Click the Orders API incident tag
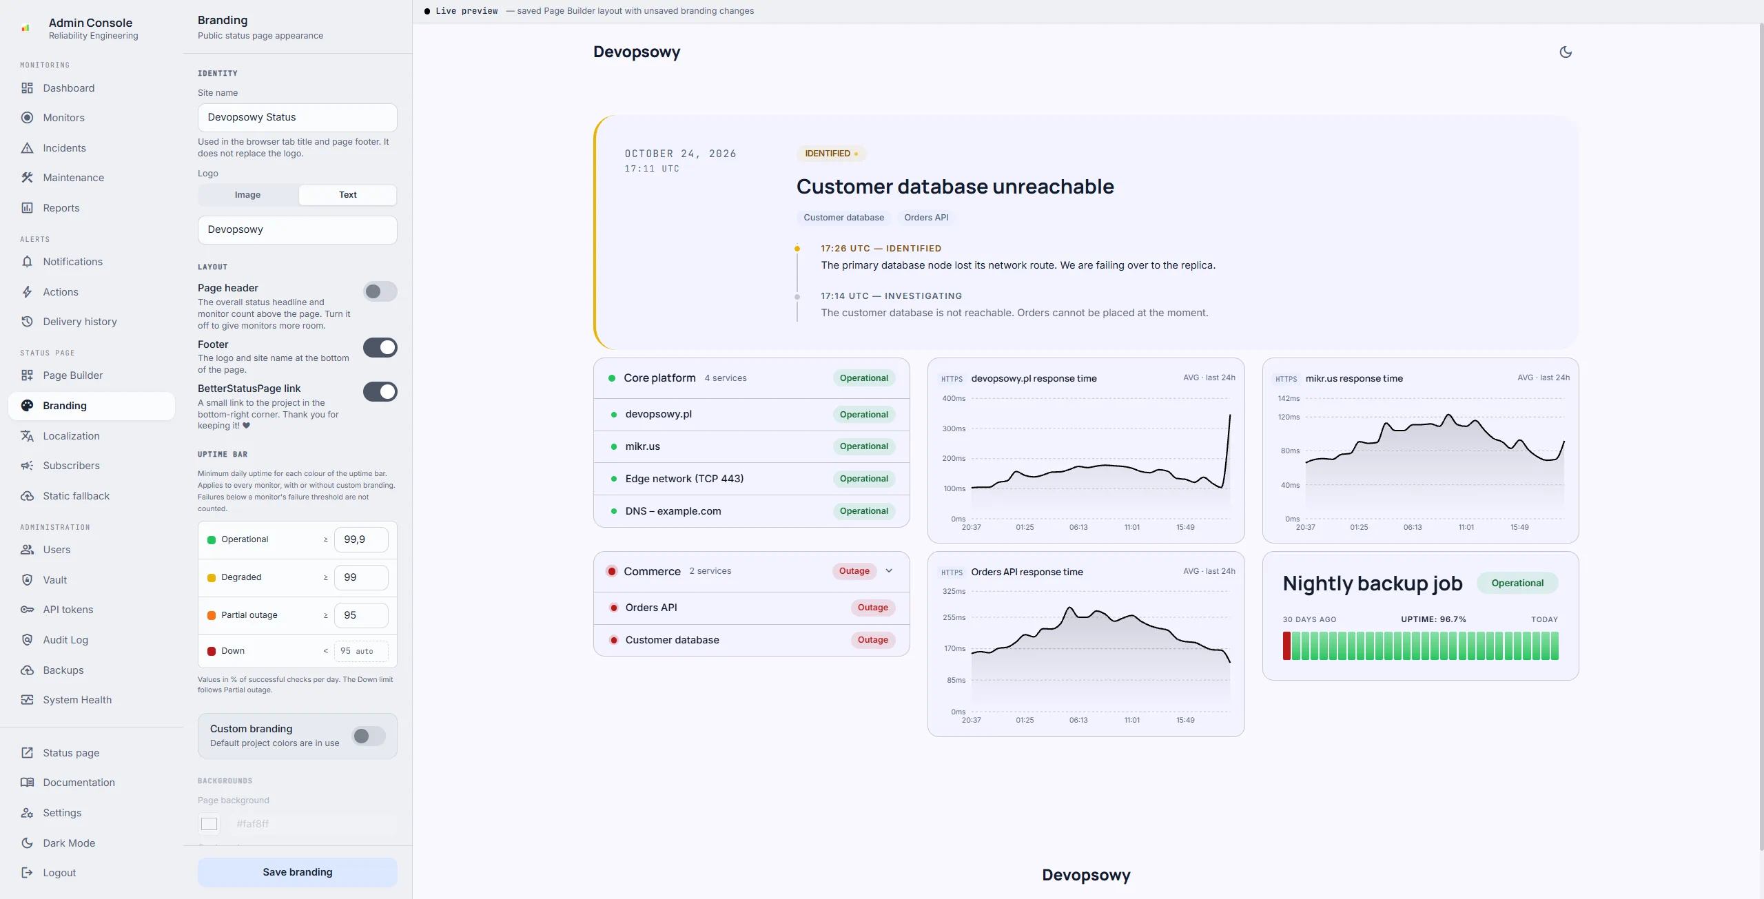Image resolution: width=1764 pixels, height=899 pixels. [x=926, y=218]
